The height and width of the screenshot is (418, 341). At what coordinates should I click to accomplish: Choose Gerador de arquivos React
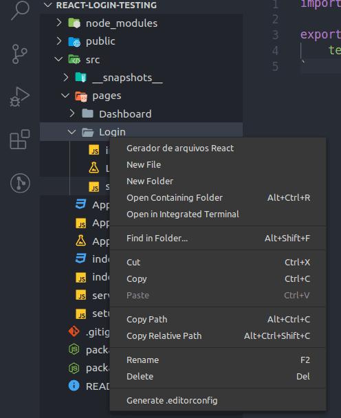point(217,148)
